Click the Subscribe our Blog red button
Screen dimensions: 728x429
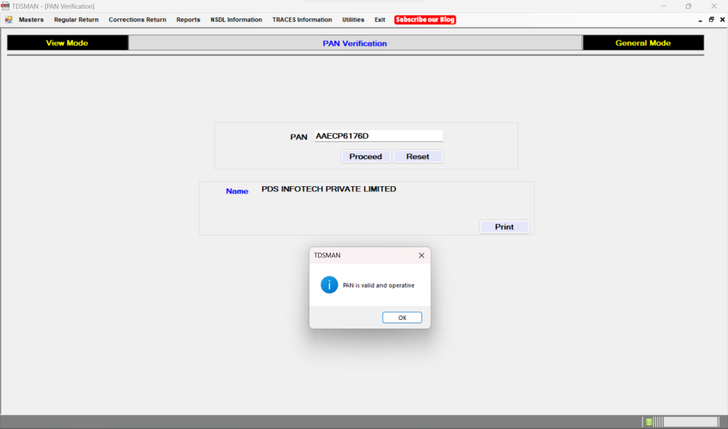[x=425, y=20]
